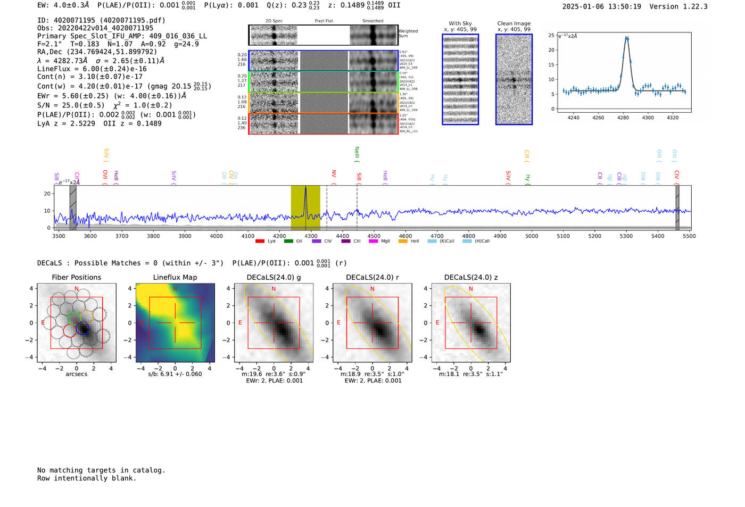Click the hatched gray band near 5460 Å
Image resolution: width=745 pixels, height=507 pixels.
[x=677, y=207]
